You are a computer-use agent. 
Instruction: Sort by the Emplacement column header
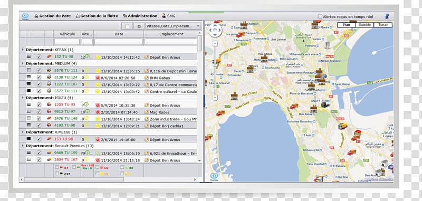click(x=171, y=34)
